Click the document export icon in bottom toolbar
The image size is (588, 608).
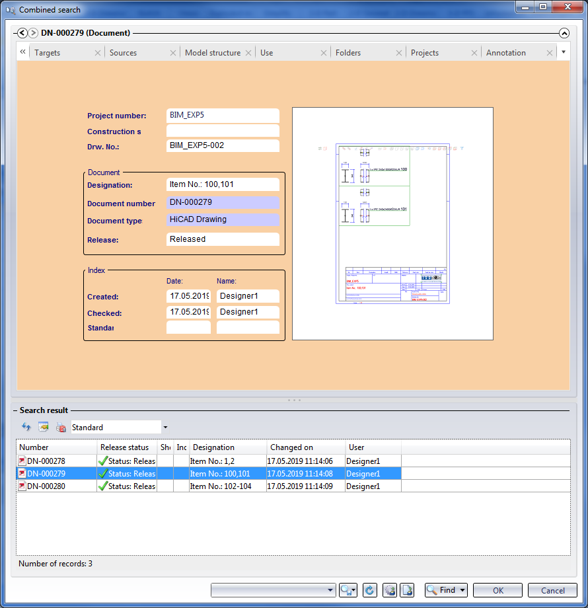[x=408, y=590]
